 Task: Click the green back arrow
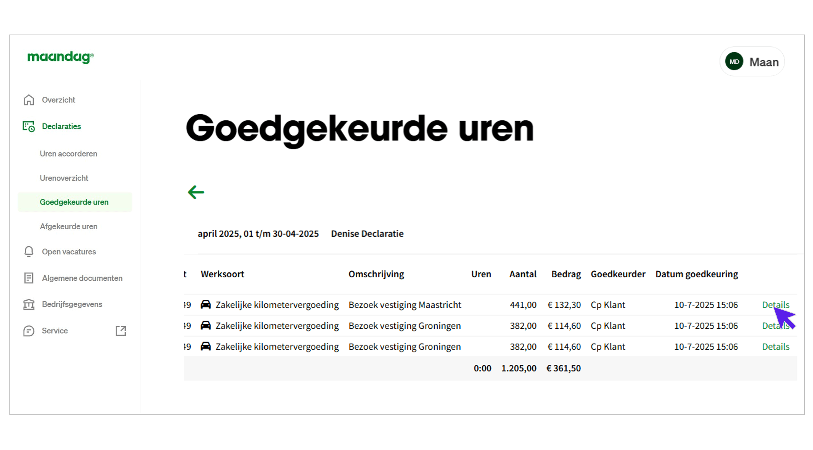pos(195,192)
